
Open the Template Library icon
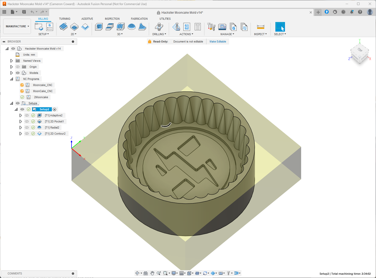tap(244, 27)
